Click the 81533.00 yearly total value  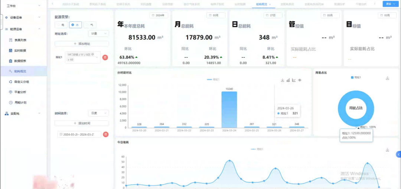[142, 37]
